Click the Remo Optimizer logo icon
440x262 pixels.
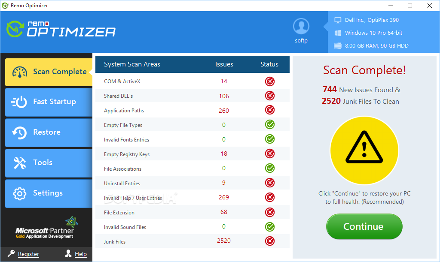click(x=15, y=29)
